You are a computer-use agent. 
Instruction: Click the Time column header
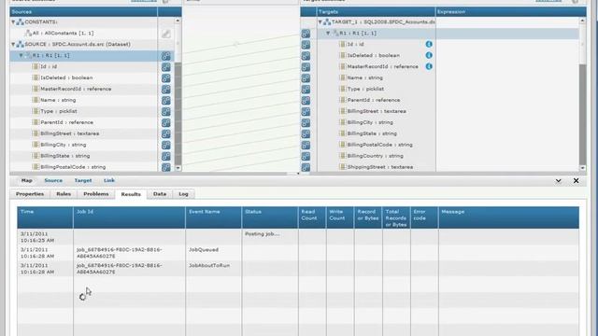(x=45, y=217)
